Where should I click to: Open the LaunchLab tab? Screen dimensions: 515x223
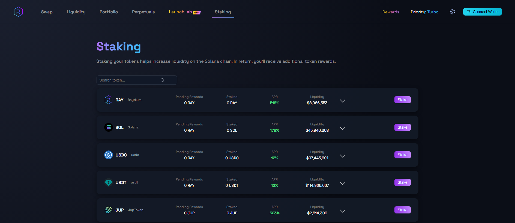[180, 12]
